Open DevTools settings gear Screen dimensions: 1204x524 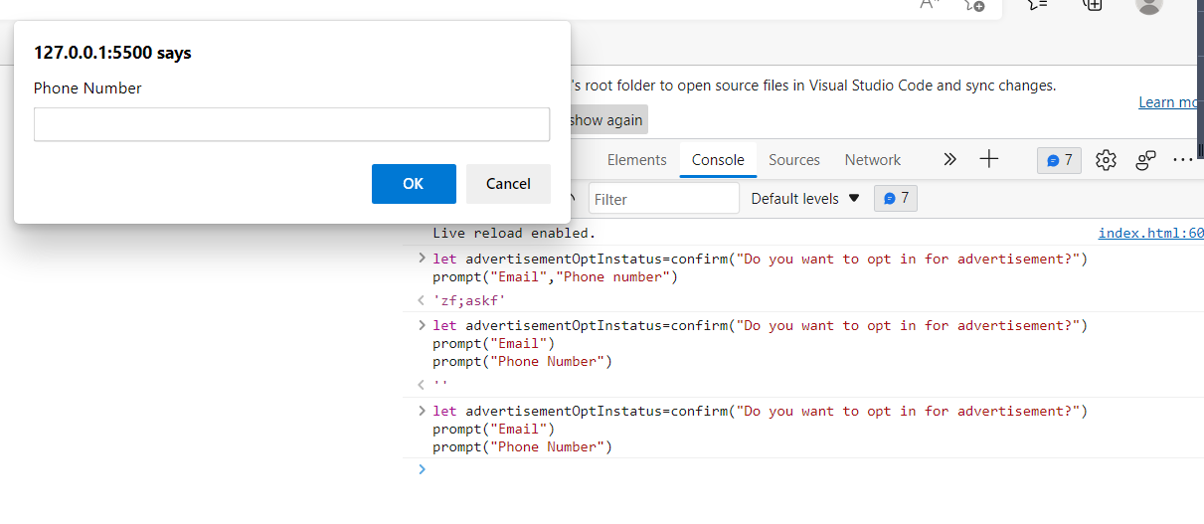pyautogui.click(x=1106, y=160)
